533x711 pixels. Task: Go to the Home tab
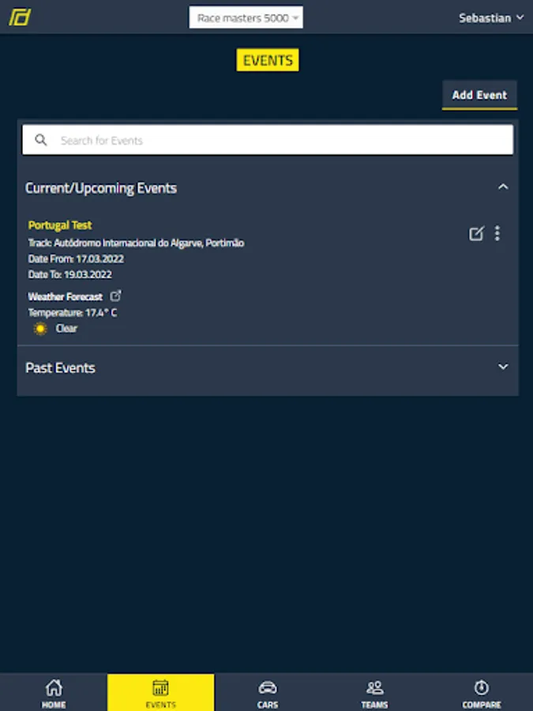(x=54, y=693)
